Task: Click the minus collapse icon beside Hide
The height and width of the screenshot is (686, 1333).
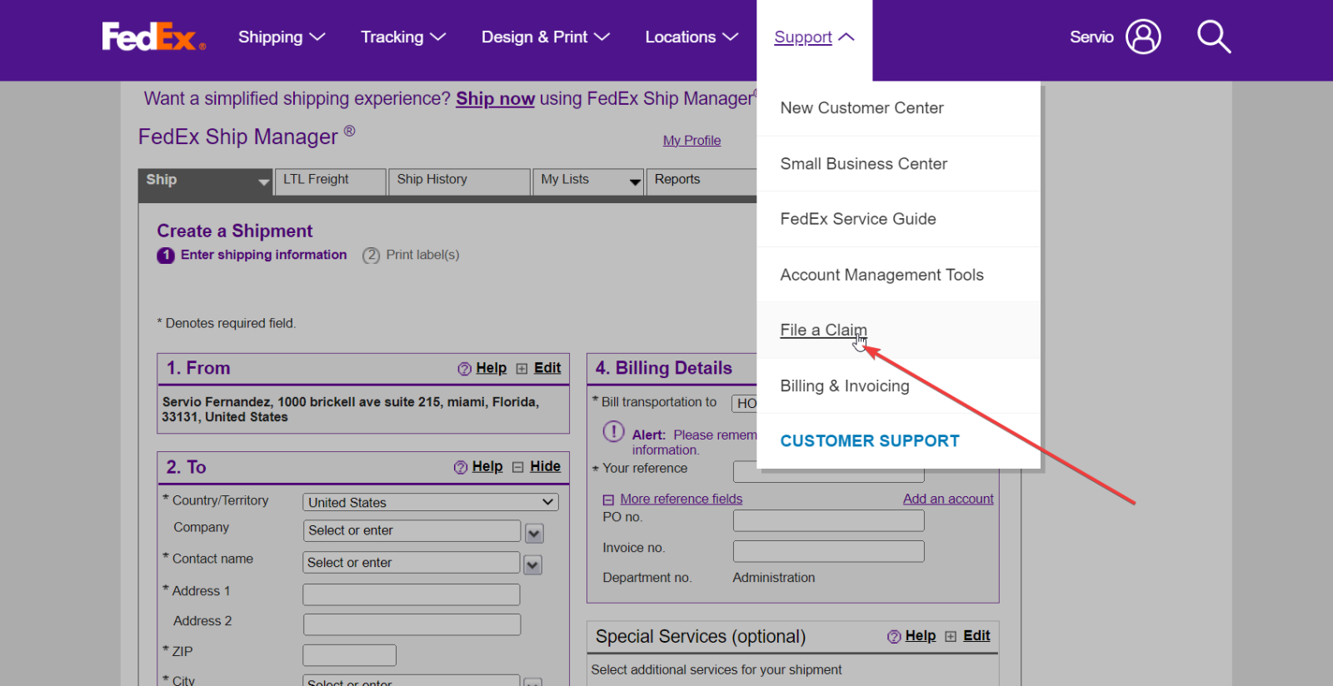Action: [517, 467]
